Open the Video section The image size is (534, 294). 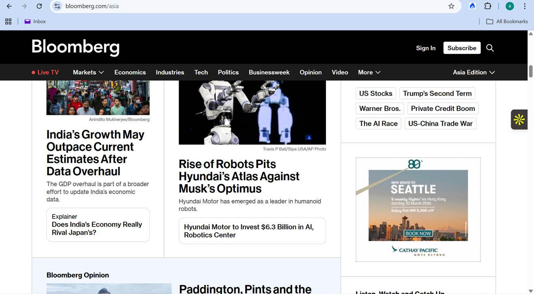(x=340, y=72)
